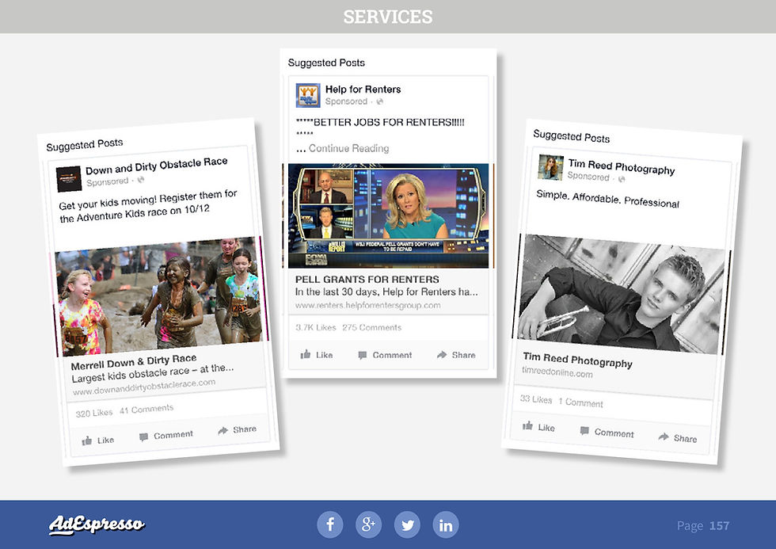The image size is (776, 549).
Task: Click the Twitter bird footer icon
Action: 407,524
